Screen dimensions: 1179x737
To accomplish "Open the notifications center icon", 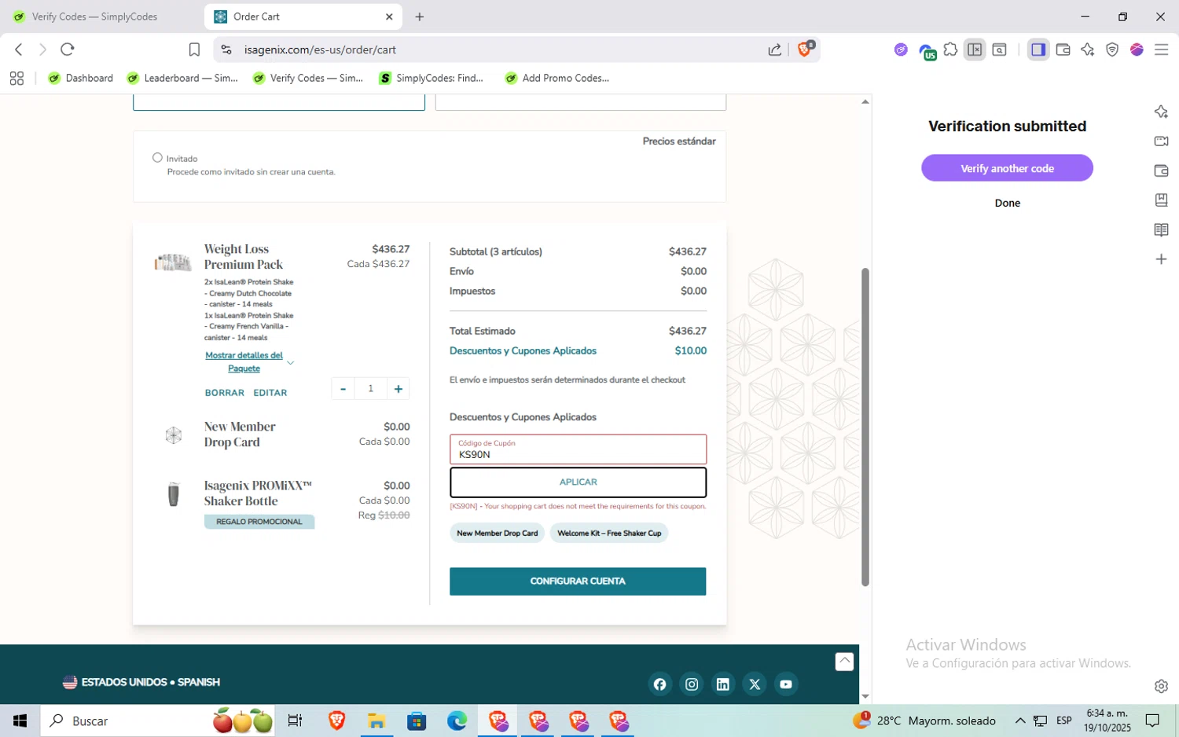I will click(x=1152, y=720).
